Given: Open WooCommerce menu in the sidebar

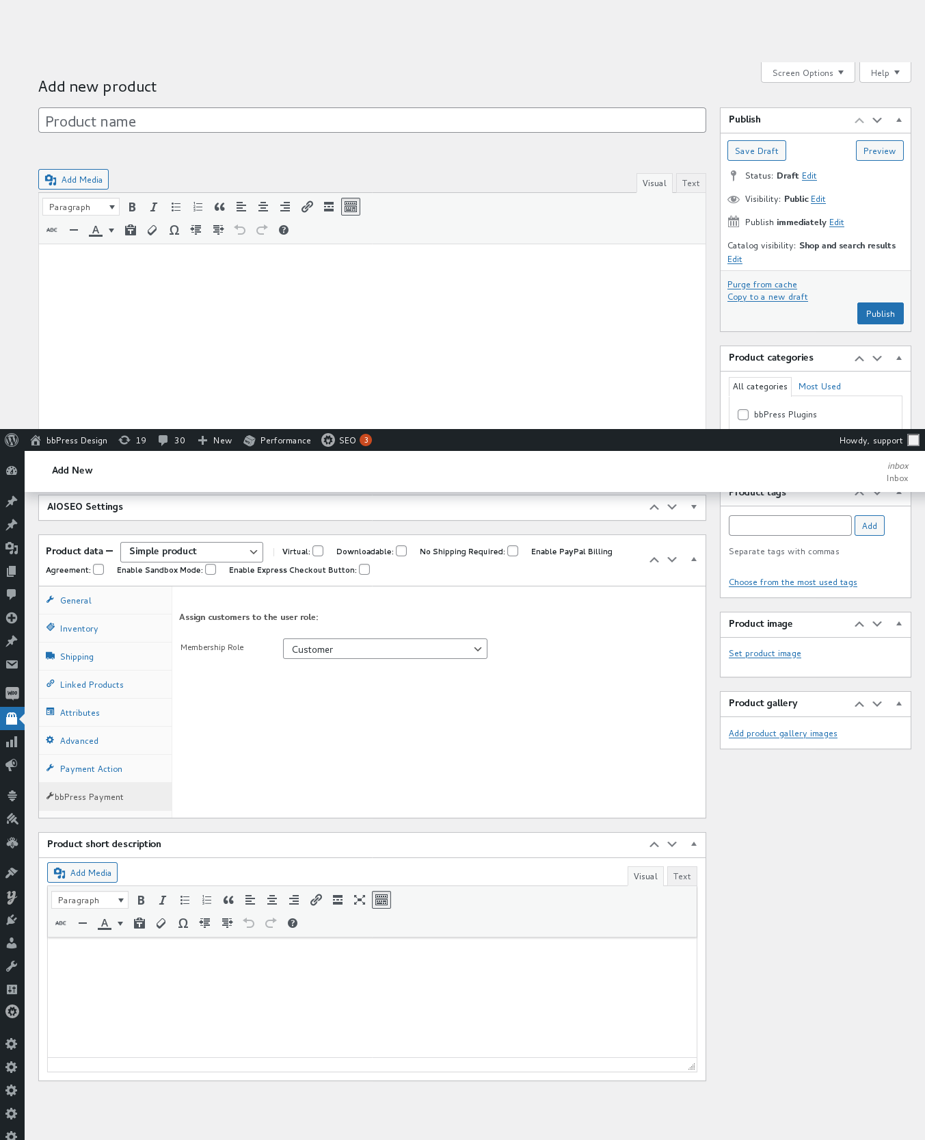Looking at the screenshot, I should [x=12, y=693].
